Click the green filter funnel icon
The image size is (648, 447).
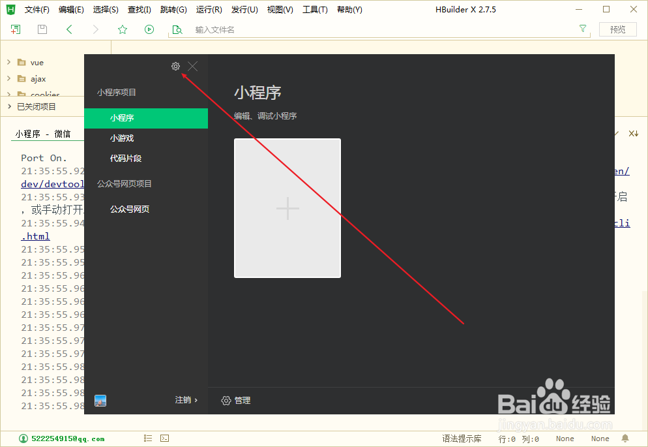[583, 29]
